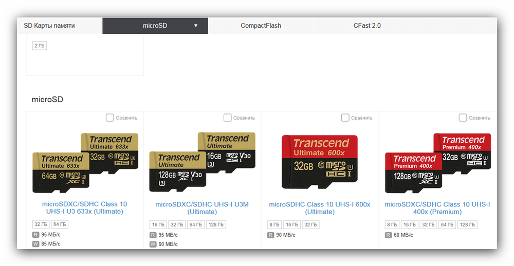Choose 8 ГБ for the 600x Ultimate card

tap(274, 225)
